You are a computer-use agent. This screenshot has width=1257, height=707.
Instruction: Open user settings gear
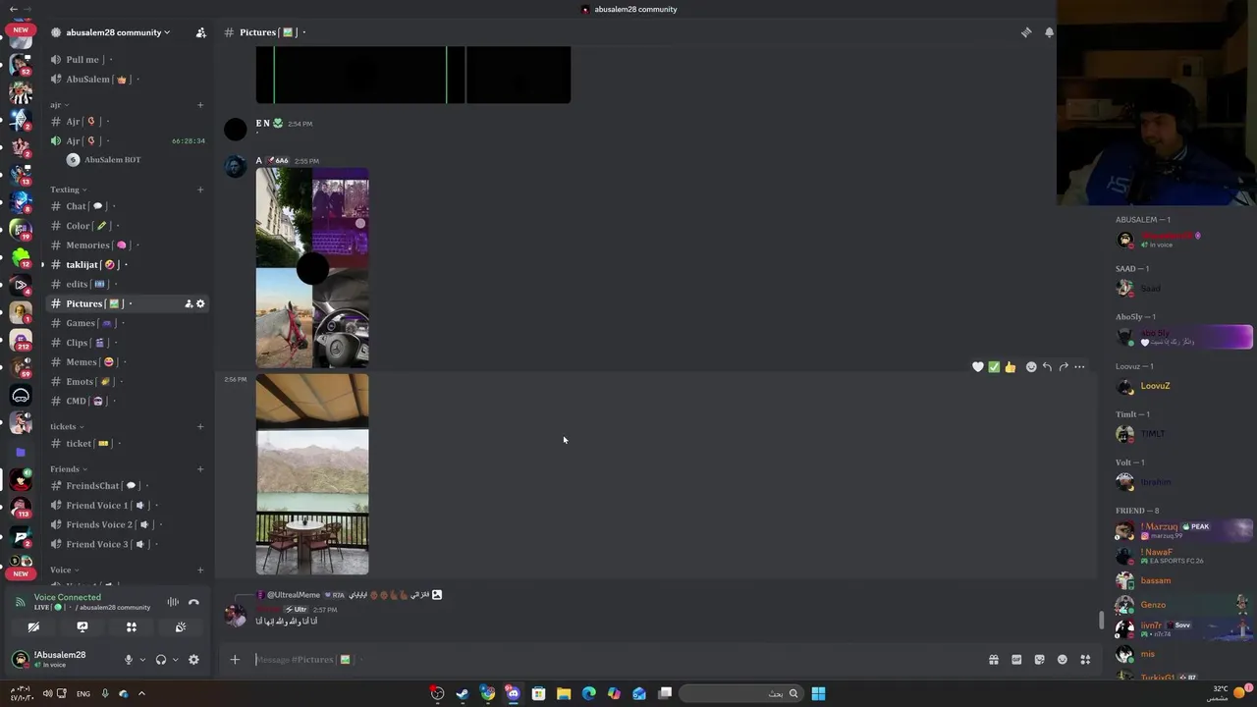click(193, 660)
